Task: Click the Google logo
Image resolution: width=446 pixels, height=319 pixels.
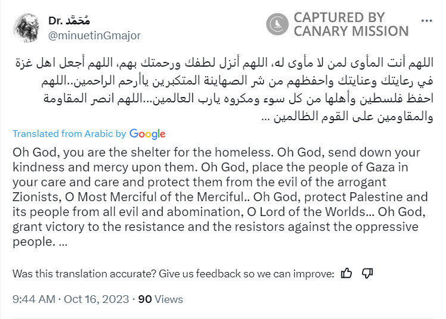Action: click(147, 134)
